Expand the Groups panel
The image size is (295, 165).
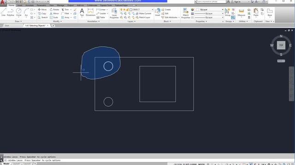pos(230,22)
